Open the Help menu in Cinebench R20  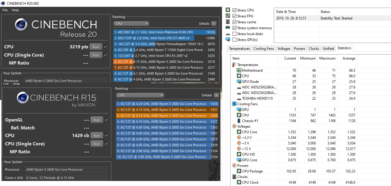click(x=15, y=10)
